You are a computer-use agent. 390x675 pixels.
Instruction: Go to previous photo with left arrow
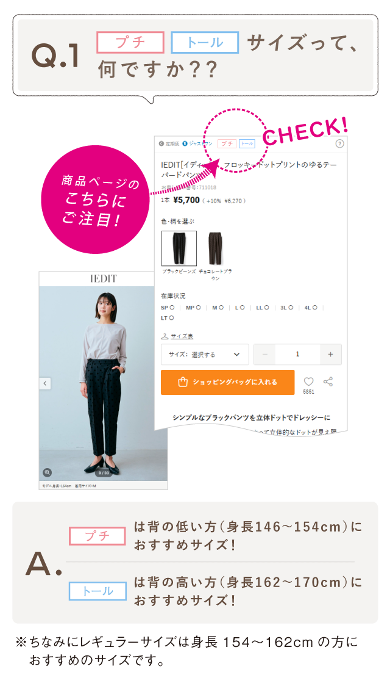(x=45, y=383)
